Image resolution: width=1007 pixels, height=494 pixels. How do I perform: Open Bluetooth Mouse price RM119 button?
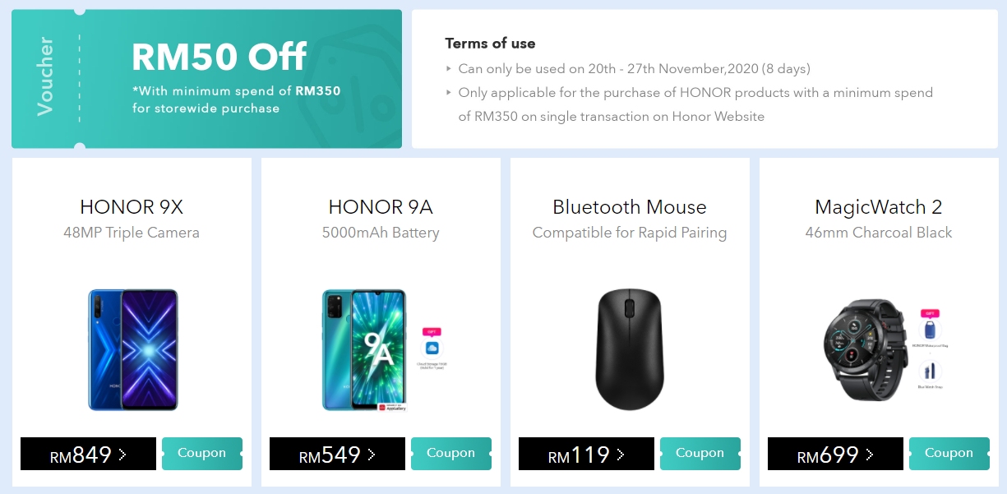pyautogui.click(x=586, y=454)
